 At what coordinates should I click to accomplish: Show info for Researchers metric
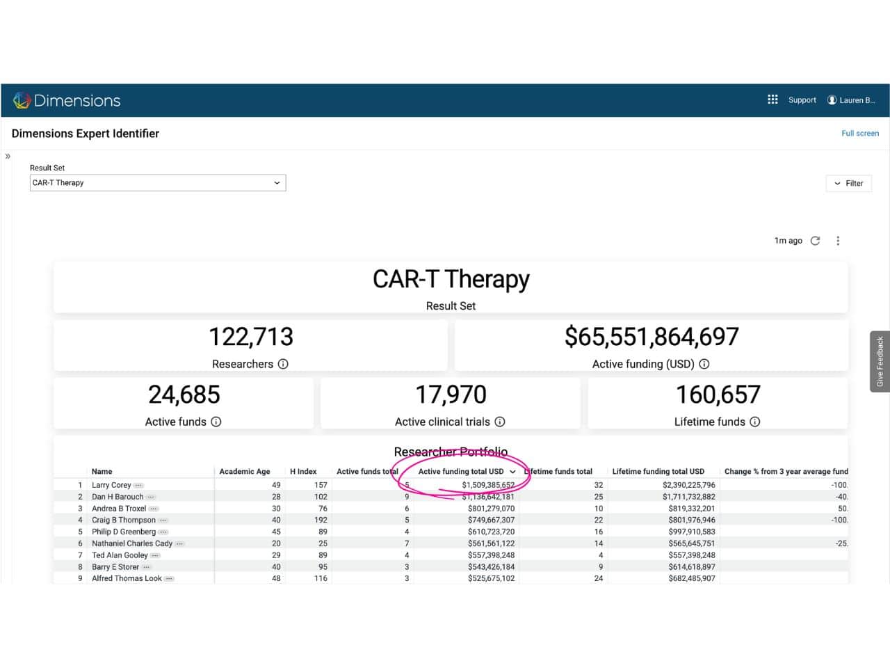click(283, 364)
